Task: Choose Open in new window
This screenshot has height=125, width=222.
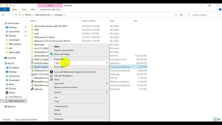Action: click(x=64, y=50)
